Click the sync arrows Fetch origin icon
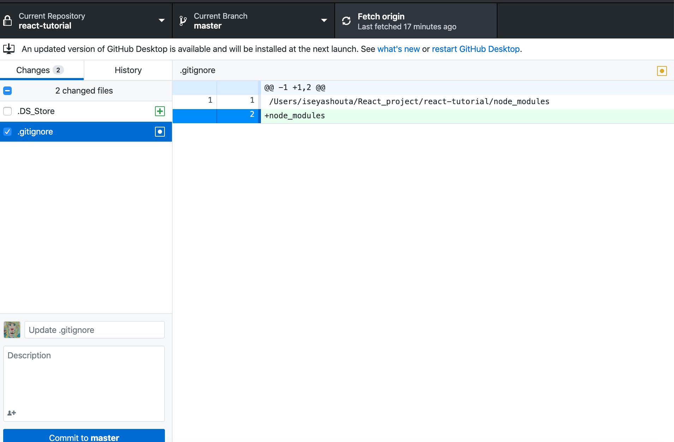 [x=346, y=21]
